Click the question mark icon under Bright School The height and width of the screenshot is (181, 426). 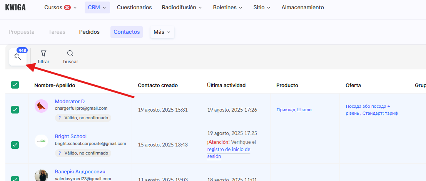(x=60, y=153)
